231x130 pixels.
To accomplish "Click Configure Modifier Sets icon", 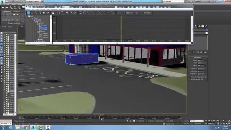I will 205,52.
